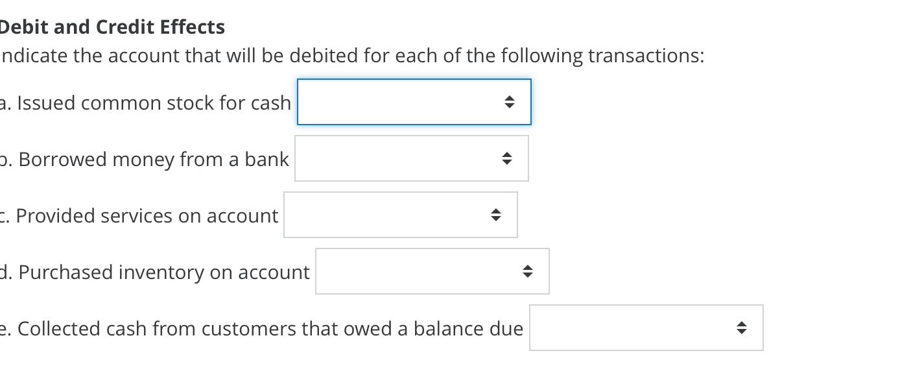Click the arrow icon in the first dropdown
Viewport: 922px width, 388px height.
click(x=510, y=101)
